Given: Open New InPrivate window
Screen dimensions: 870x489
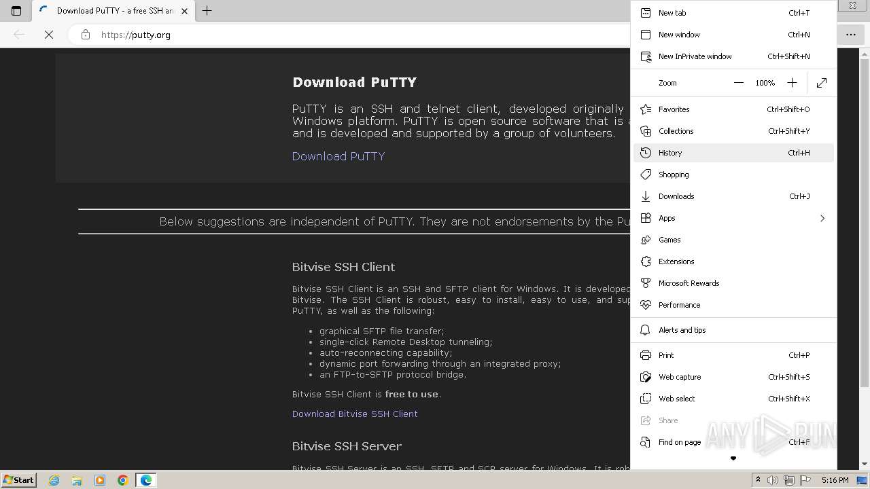Looking at the screenshot, I should point(733,56).
